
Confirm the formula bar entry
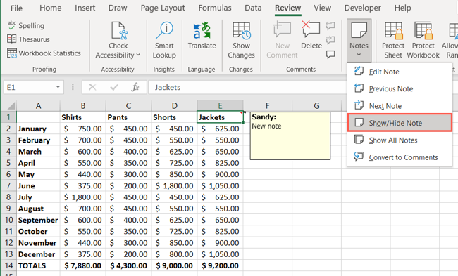tap(114, 87)
